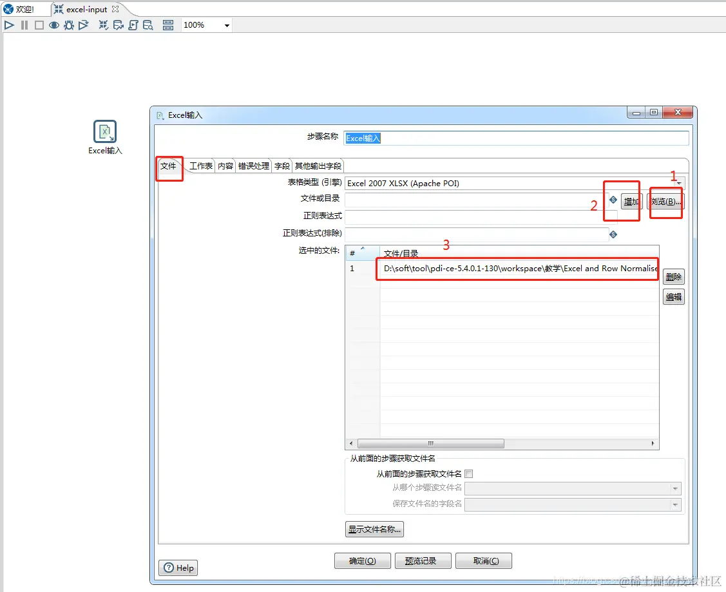
Task: Click the replay transformation icon
Action: [x=83, y=25]
